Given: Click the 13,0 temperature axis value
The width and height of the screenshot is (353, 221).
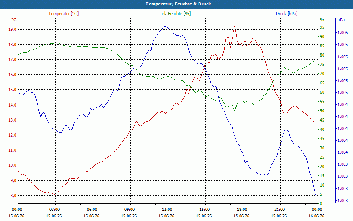Looking at the screenshot, I should tap(12, 120).
